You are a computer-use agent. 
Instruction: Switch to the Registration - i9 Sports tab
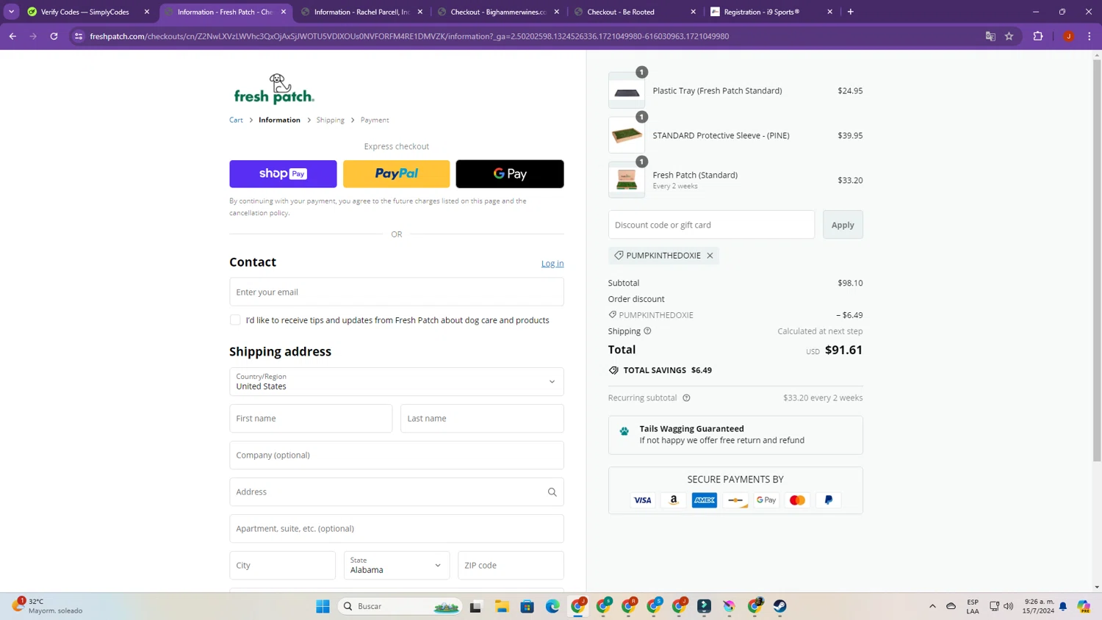click(771, 12)
